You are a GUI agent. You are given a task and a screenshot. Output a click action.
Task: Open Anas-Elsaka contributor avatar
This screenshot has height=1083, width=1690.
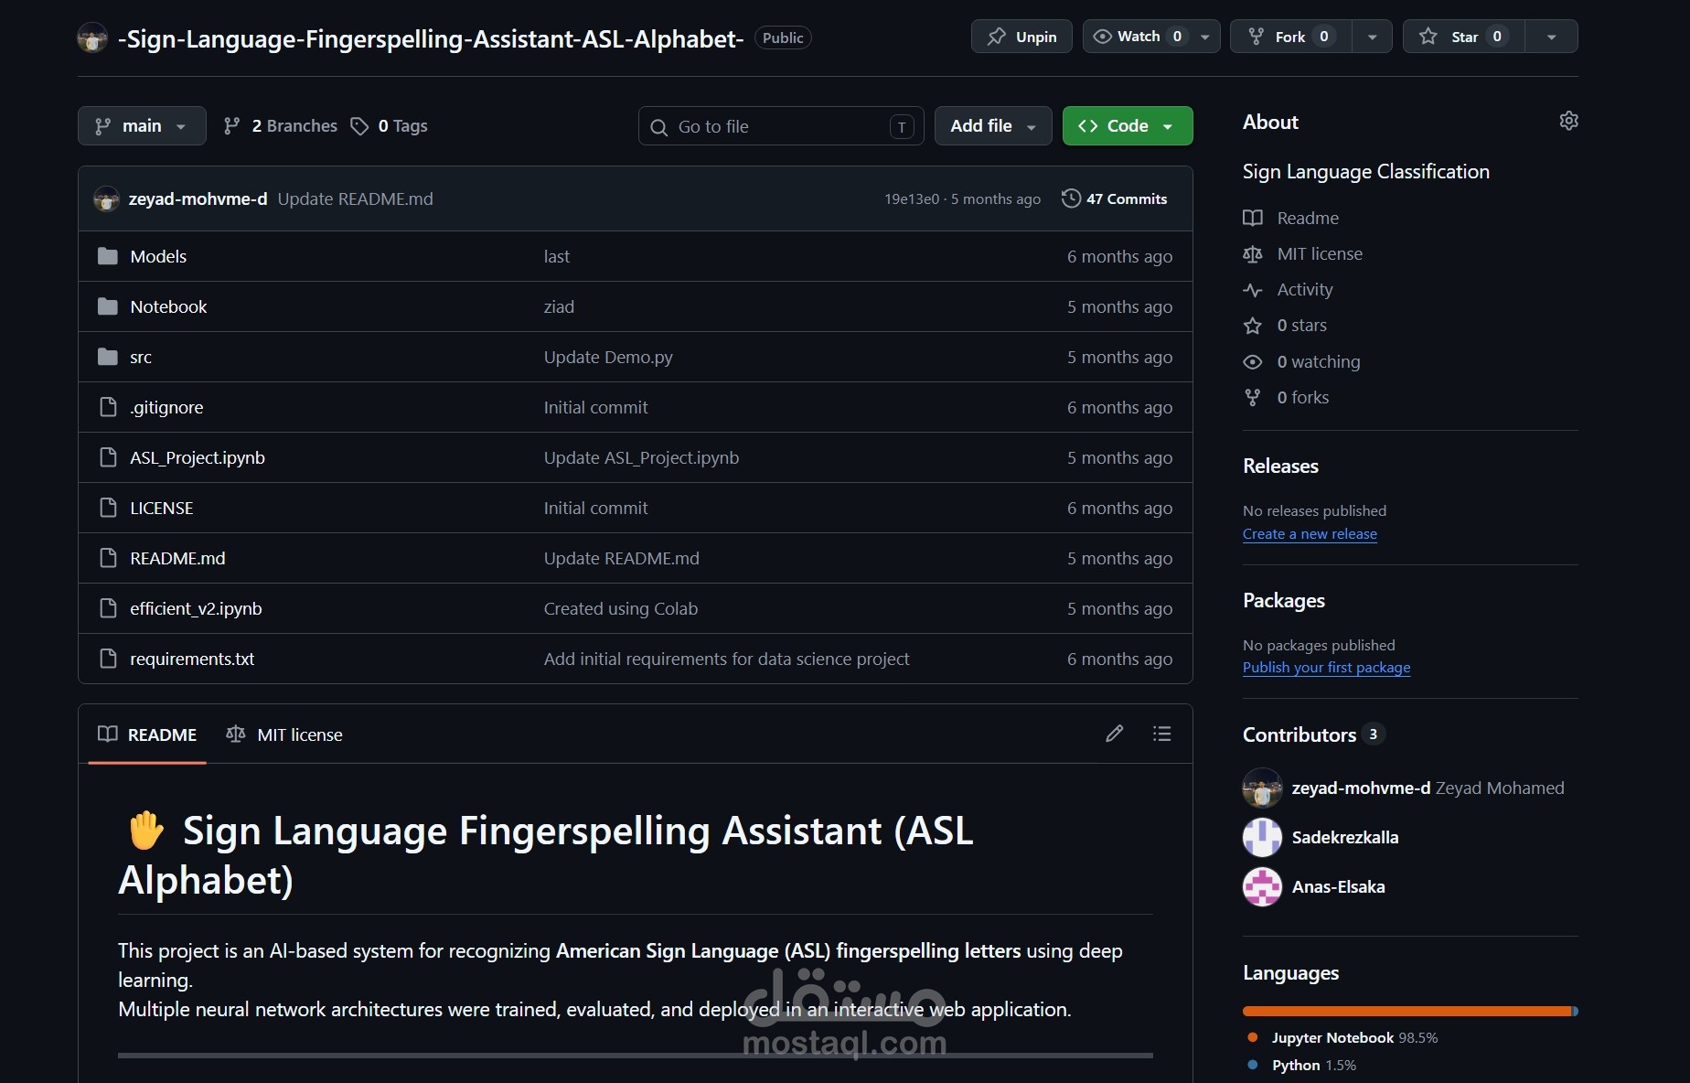click(1262, 886)
